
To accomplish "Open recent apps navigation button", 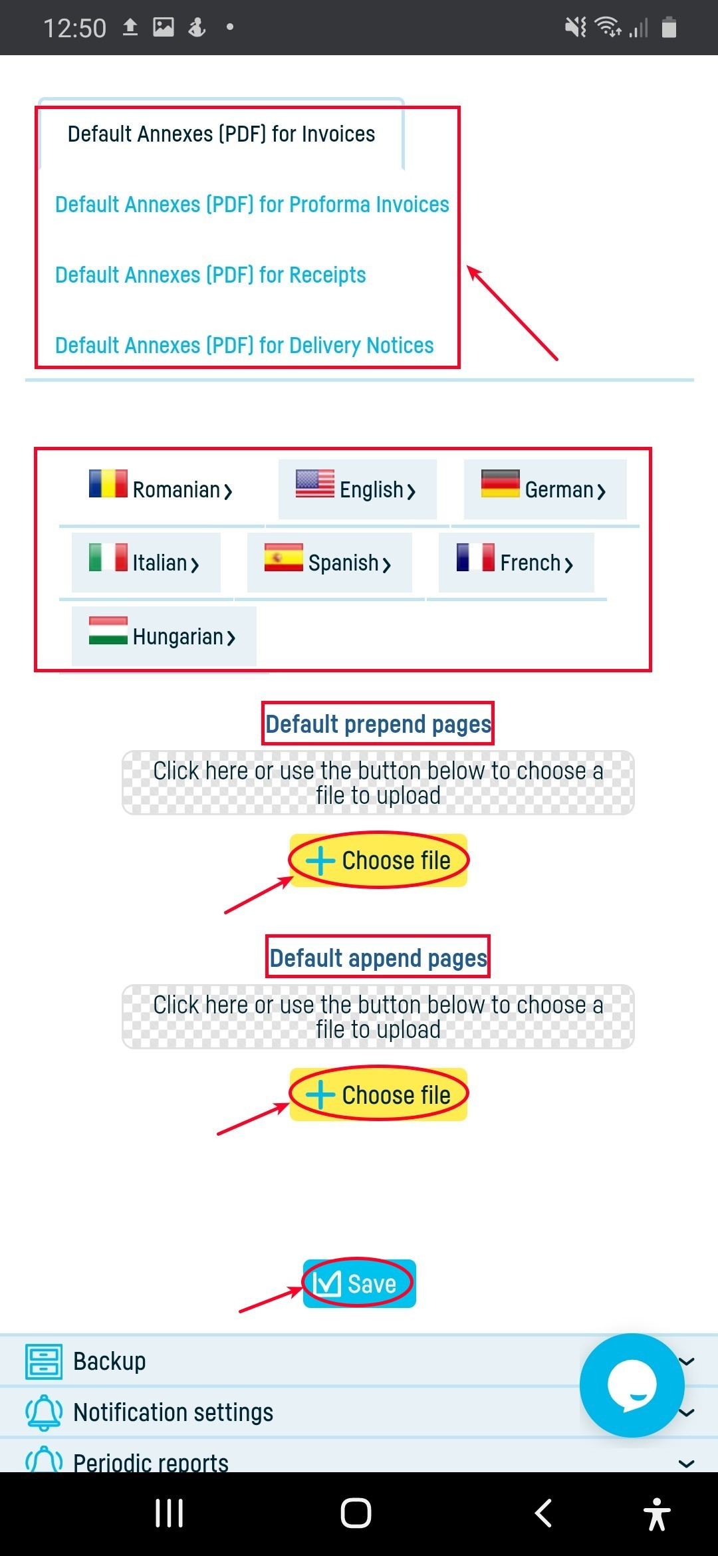I will pos(169,1513).
